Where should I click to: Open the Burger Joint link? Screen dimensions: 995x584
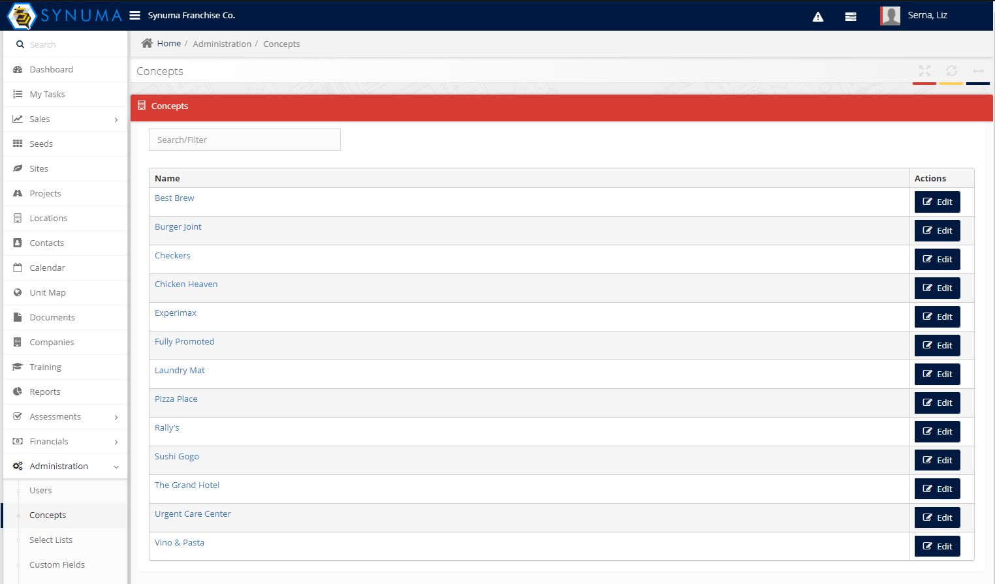click(x=178, y=226)
